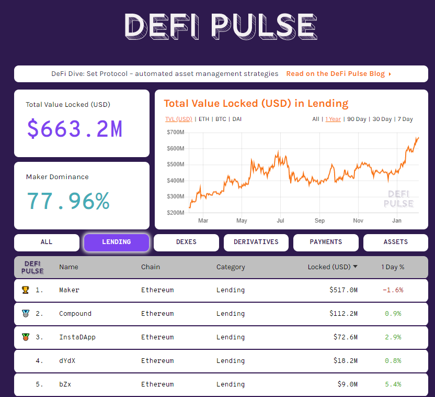The height and width of the screenshot is (397, 435).
Task: Open the DEXES category tab
Action: click(x=186, y=242)
